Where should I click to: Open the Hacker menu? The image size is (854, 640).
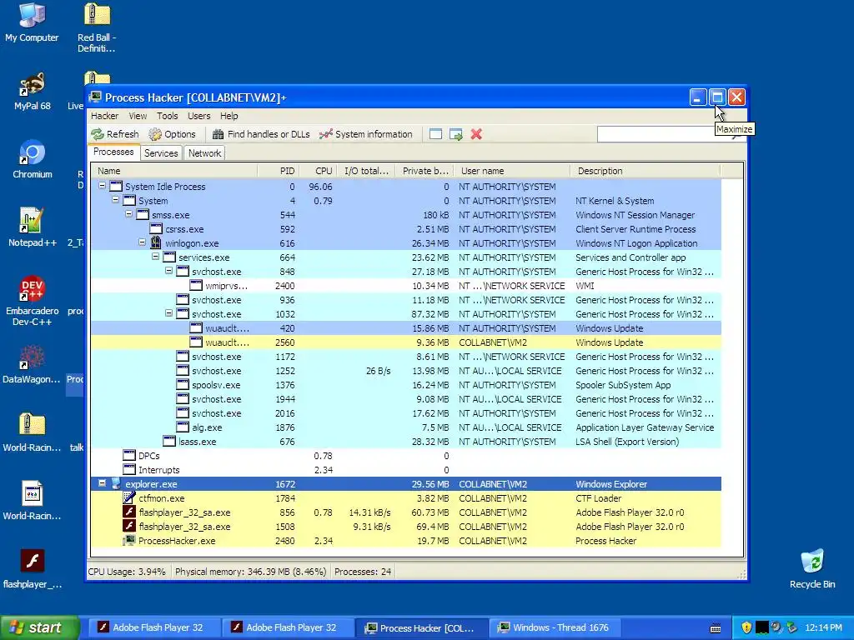coord(104,116)
